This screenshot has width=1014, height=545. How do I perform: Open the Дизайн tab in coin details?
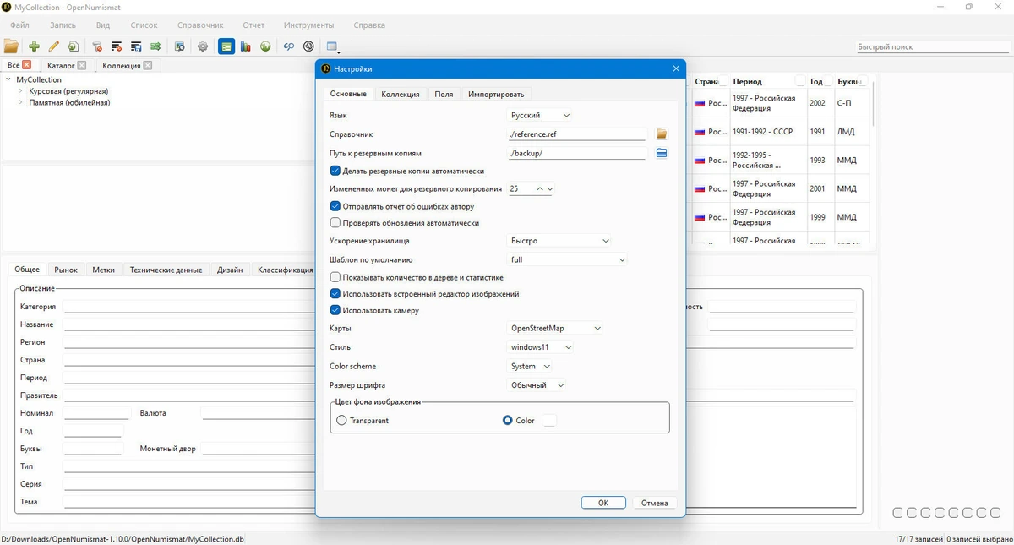click(230, 270)
